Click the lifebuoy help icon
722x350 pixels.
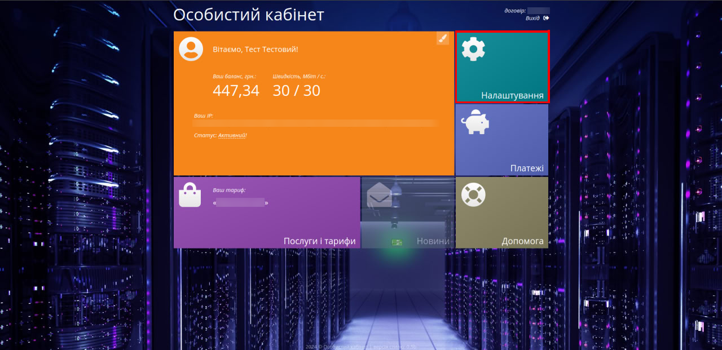point(473,194)
